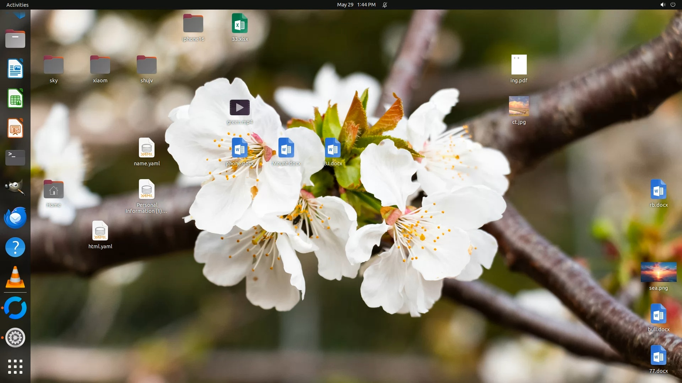
Task: Open system menu power icon
Action: (x=673, y=5)
